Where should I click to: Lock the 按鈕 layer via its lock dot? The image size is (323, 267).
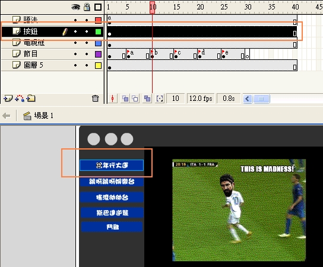[87, 31]
